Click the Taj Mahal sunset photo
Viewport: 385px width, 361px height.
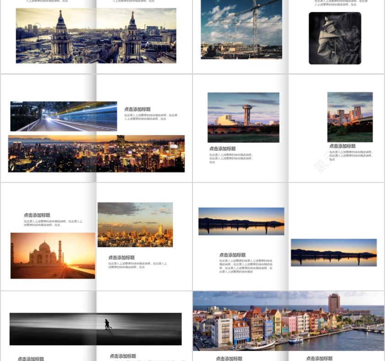[53, 256]
